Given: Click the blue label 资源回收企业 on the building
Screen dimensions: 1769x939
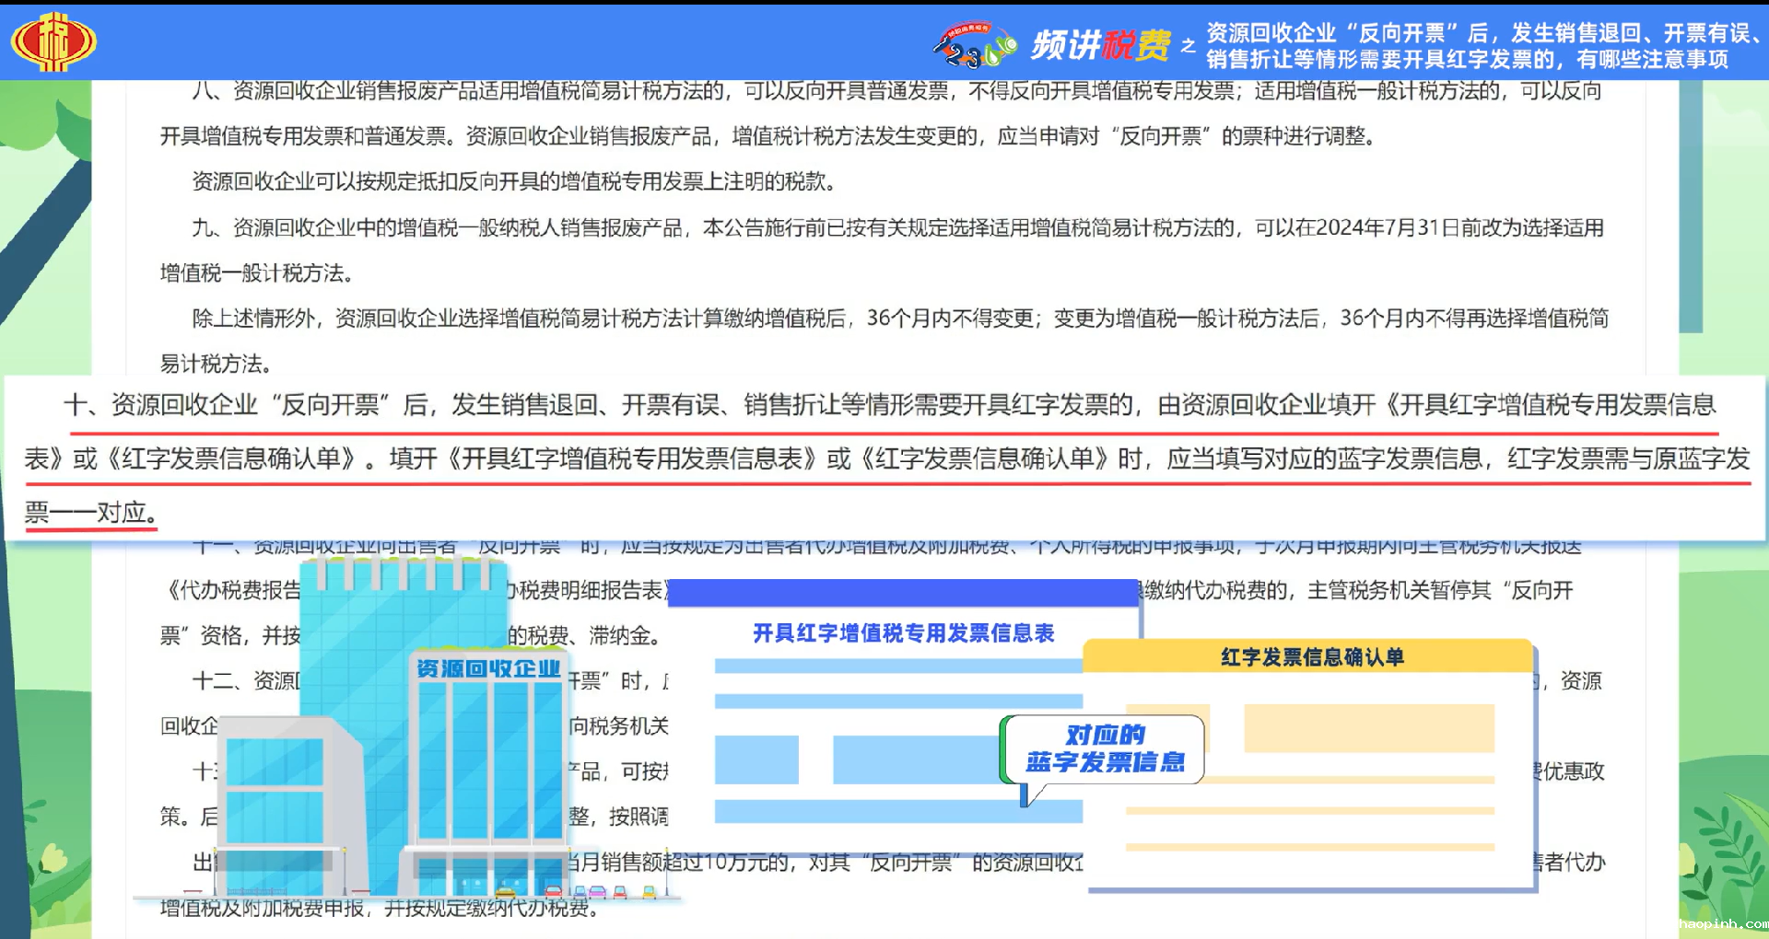Looking at the screenshot, I should click(488, 668).
